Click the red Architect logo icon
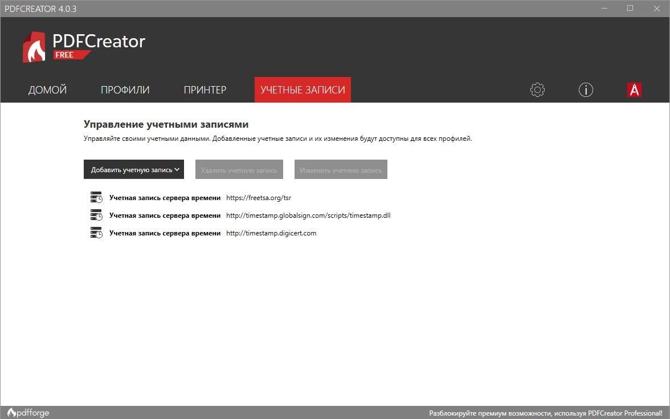The height and width of the screenshot is (419, 670). [x=634, y=90]
